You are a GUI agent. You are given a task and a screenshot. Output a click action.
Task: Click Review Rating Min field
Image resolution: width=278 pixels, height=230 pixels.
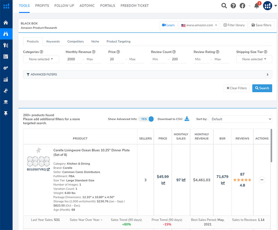[x=202, y=59]
